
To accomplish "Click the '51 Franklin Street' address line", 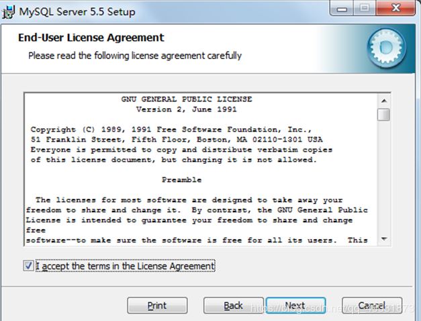I will coord(177,140).
